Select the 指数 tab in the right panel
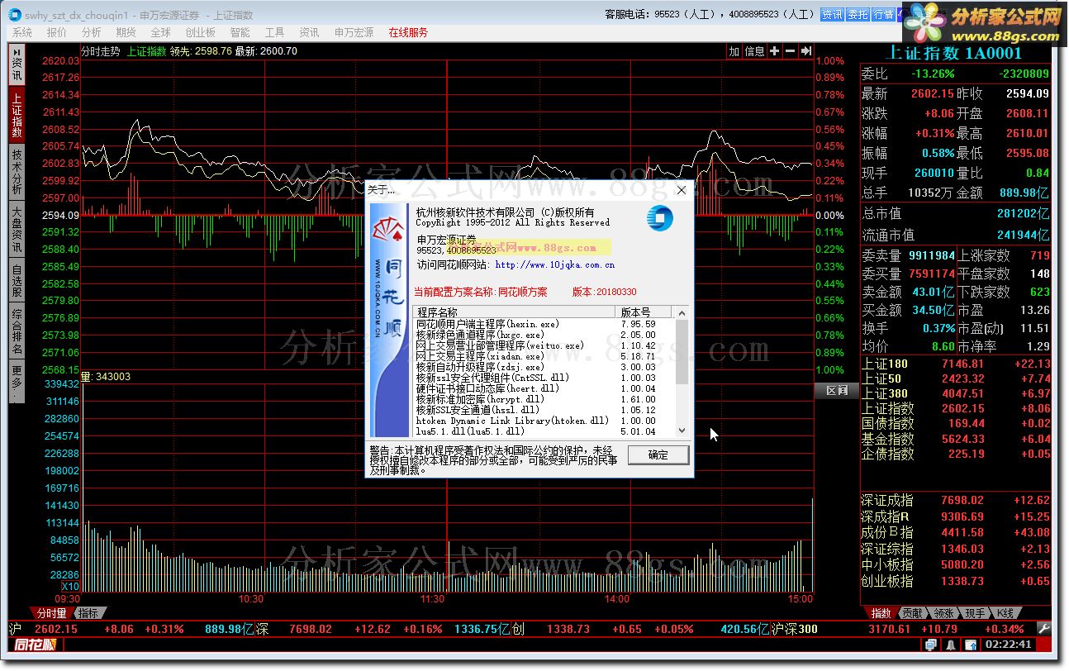The width and height of the screenshot is (1069, 671). [x=881, y=613]
